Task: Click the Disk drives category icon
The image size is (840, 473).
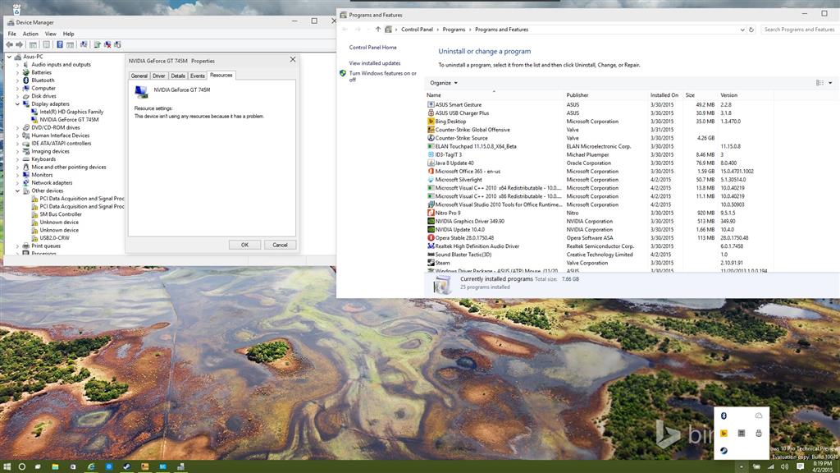Action: pyautogui.click(x=25, y=96)
